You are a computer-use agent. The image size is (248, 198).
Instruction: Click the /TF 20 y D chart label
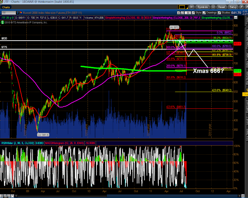(x=8, y=18)
